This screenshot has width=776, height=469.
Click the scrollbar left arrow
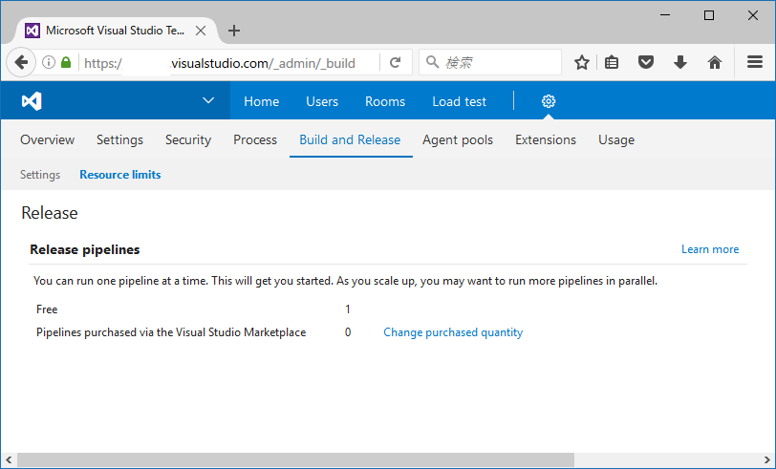coord(9,460)
